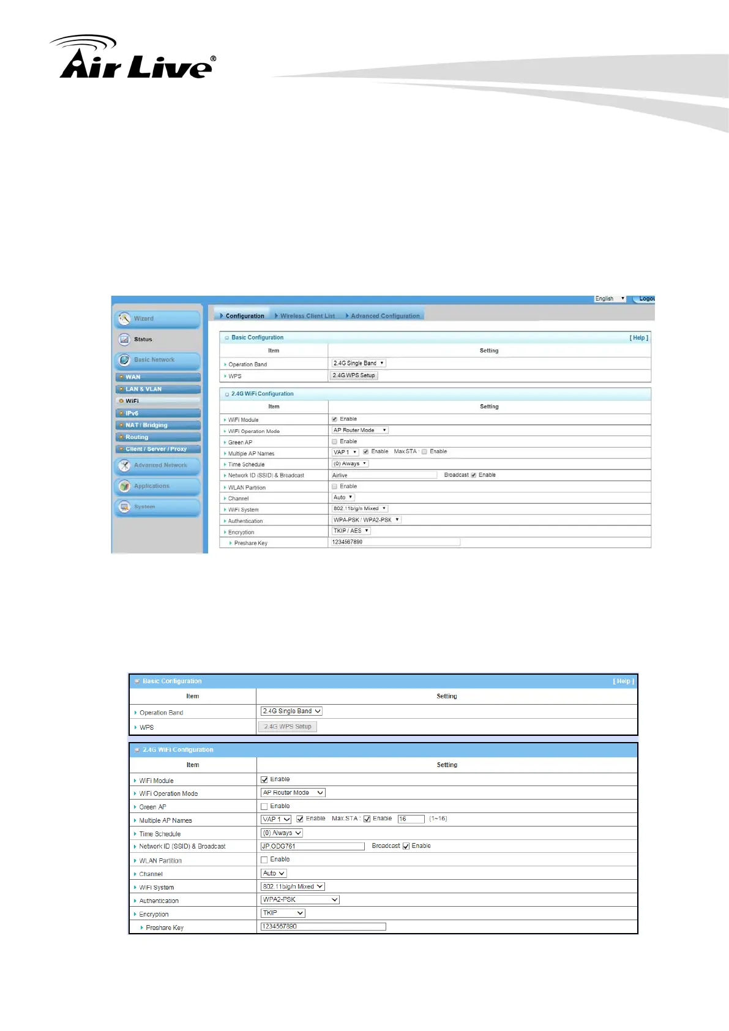Click the Help link in lower panel
The image size is (729, 1031).
click(x=623, y=681)
